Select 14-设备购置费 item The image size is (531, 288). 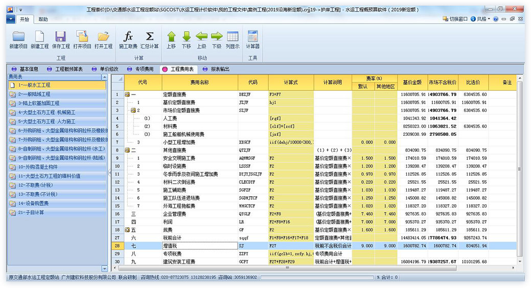tap(57, 203)
